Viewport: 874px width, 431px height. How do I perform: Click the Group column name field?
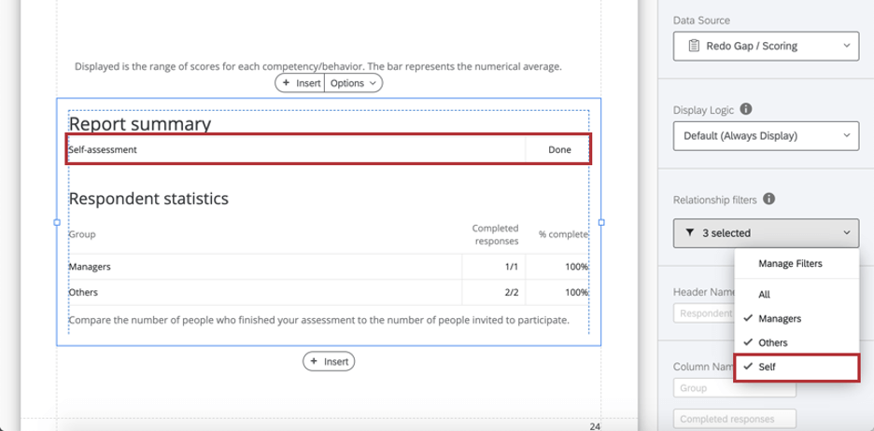click(x=735, y=388)
